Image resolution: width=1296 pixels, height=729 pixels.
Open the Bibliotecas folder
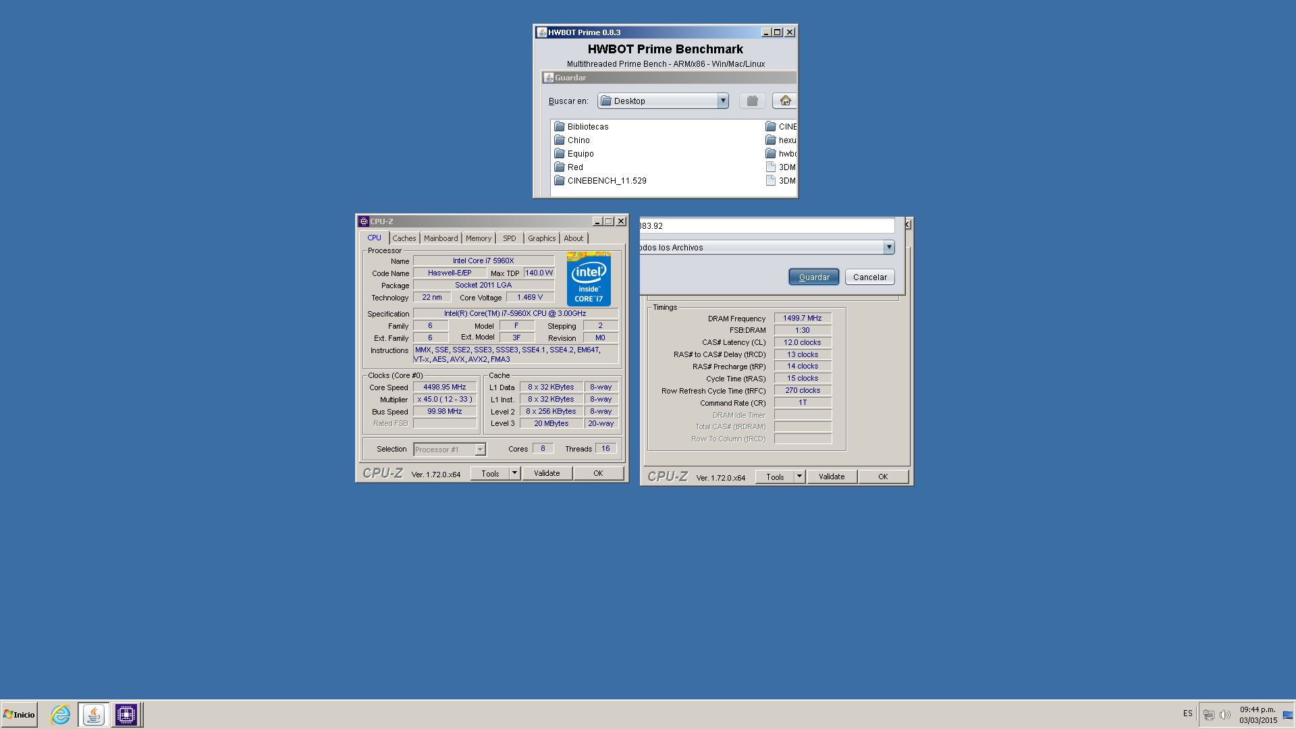click(x=581, y=126)
